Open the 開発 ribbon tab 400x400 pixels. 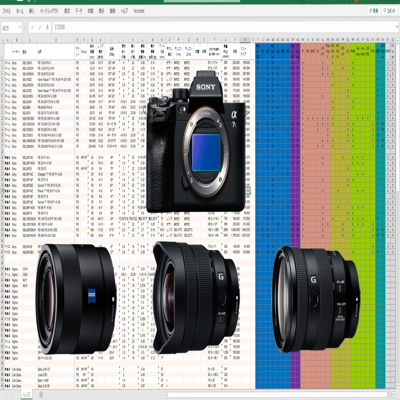[x=113, y=11]
